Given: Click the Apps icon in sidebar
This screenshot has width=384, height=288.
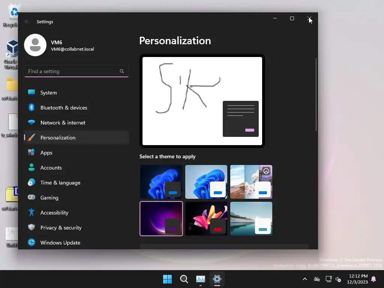Looking at the screenshot, I should (x=31, y=152).
